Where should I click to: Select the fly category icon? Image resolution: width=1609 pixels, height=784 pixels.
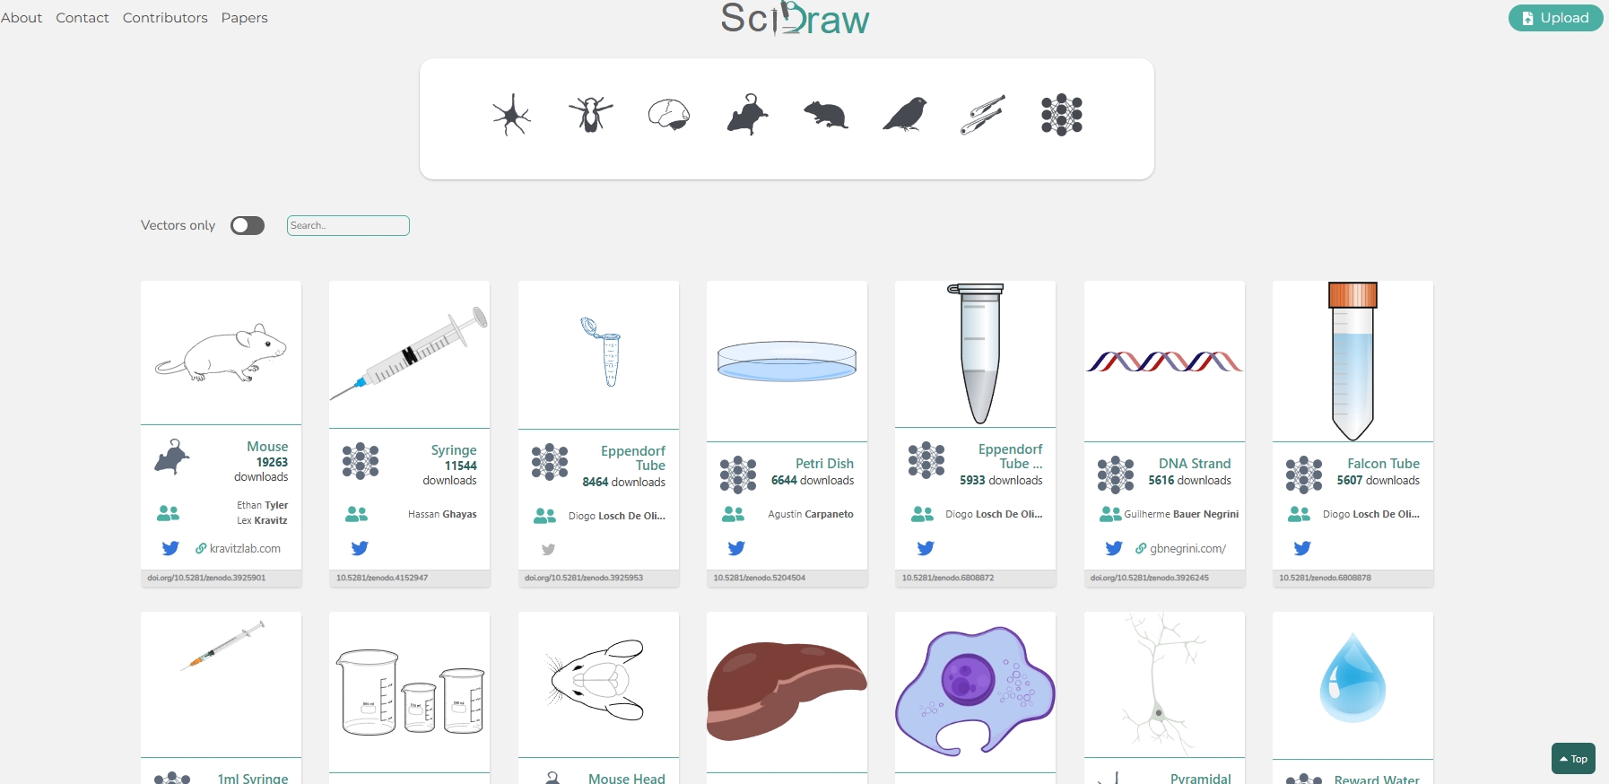[x=590, y=115]
